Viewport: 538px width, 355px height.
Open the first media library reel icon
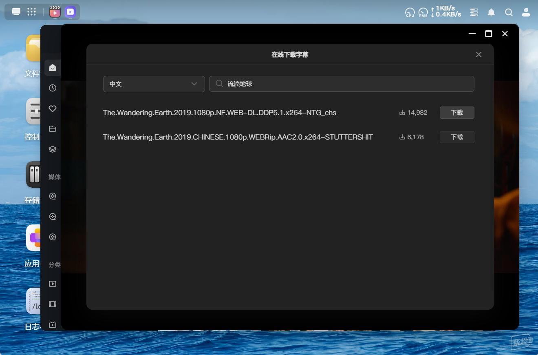point(53,196)
